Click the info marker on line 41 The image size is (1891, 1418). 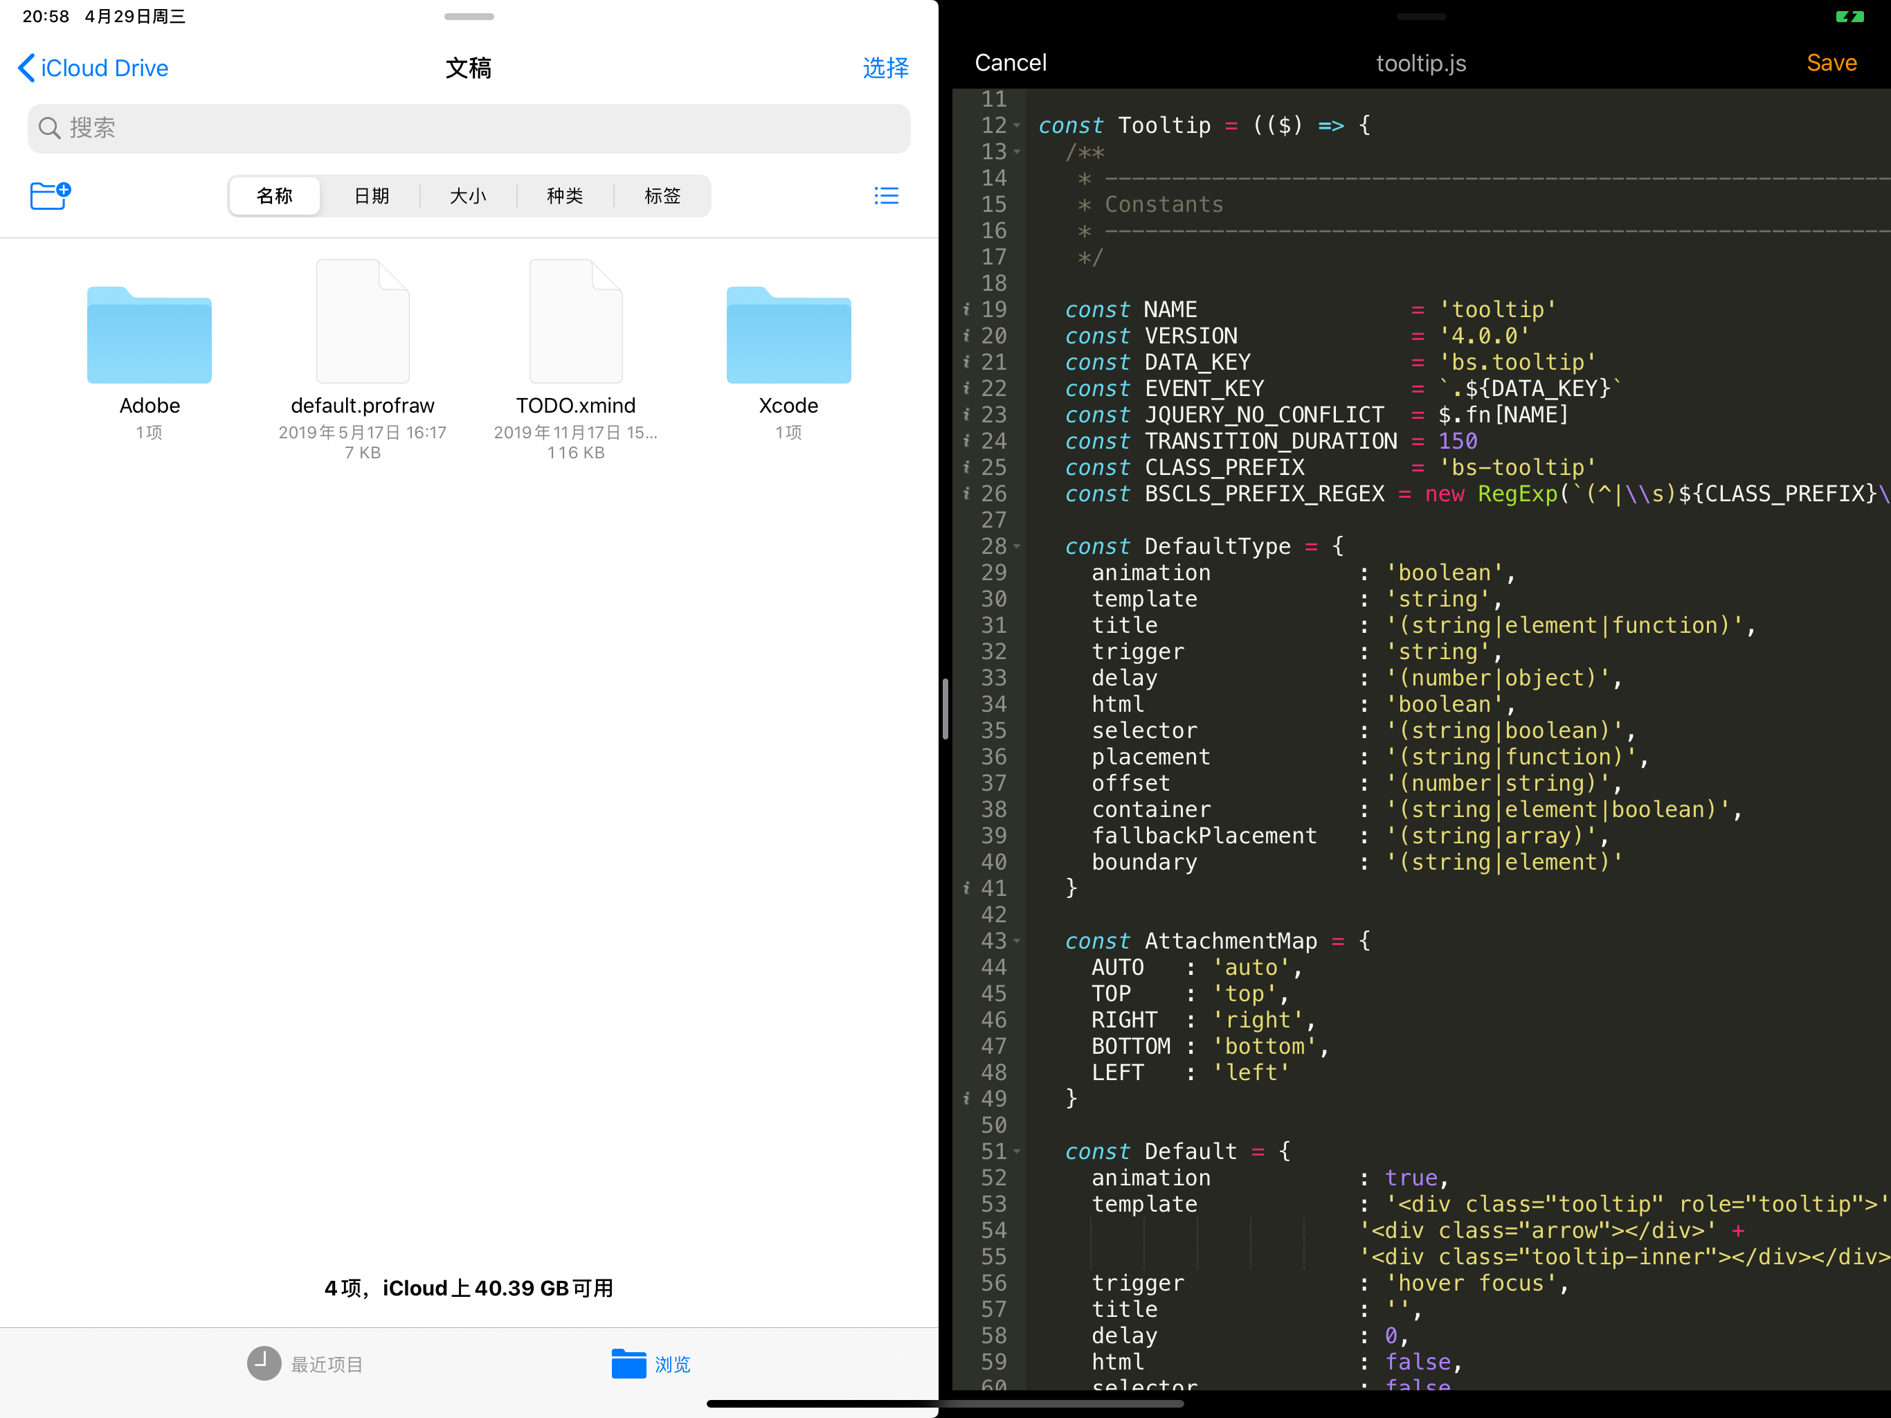click(x=966, y=888)
